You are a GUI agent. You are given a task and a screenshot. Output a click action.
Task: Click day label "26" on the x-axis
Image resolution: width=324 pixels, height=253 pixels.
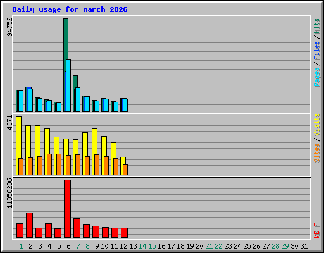pos(256,246)
